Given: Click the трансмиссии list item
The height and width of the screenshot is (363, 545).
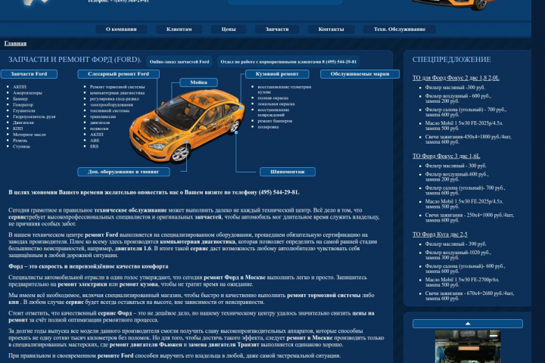Looking at the screenshot, I should click(x=102, y=116).
